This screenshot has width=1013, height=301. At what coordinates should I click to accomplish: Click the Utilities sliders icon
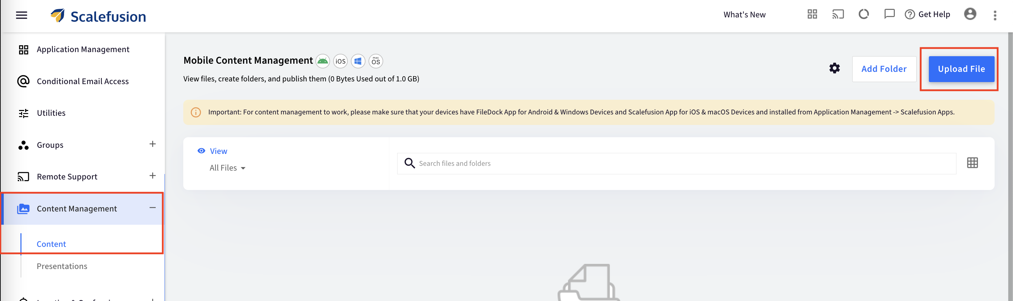(24, 114)
